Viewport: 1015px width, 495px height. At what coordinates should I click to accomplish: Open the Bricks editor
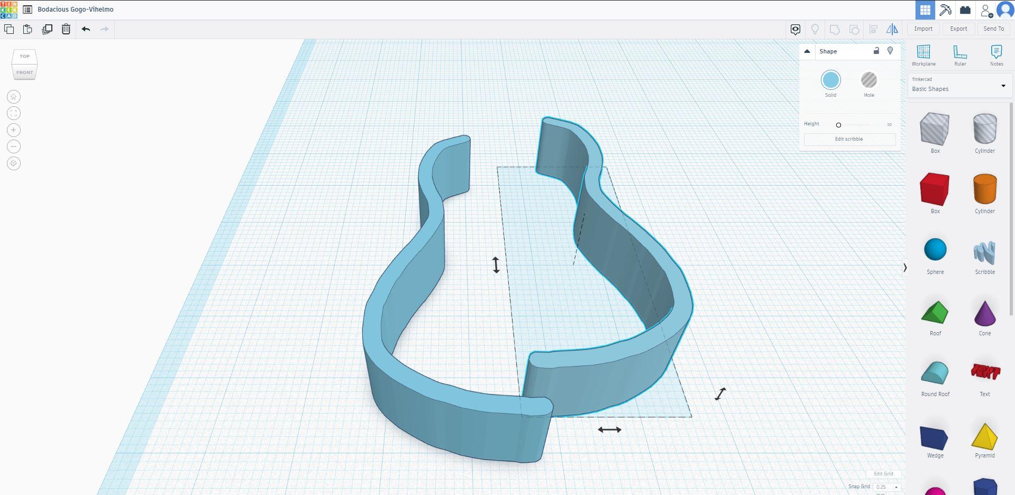pyautogui.click(x=965, y=10)
